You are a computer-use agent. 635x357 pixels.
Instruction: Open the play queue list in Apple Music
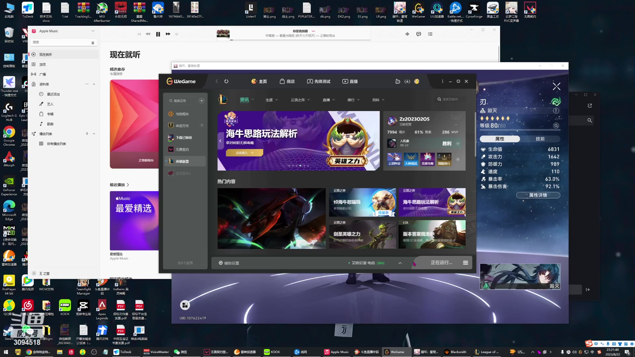430,34
